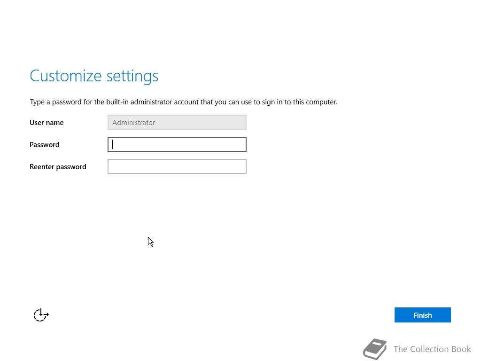Screen dimensions: 481x361
Task: Select the Reenter password field
Action: click(x=177, y=166)
